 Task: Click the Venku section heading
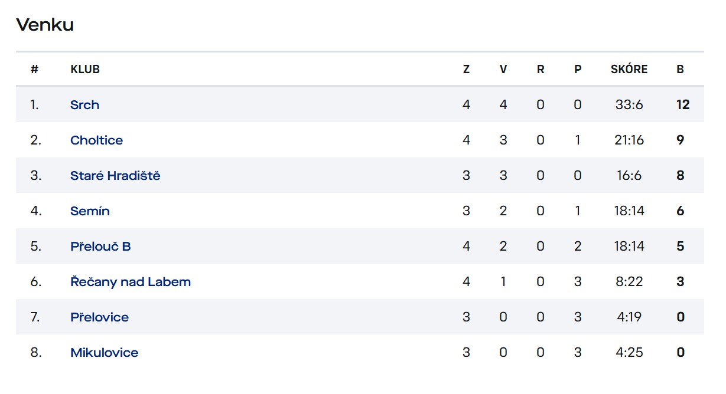(x=45, y=25)
